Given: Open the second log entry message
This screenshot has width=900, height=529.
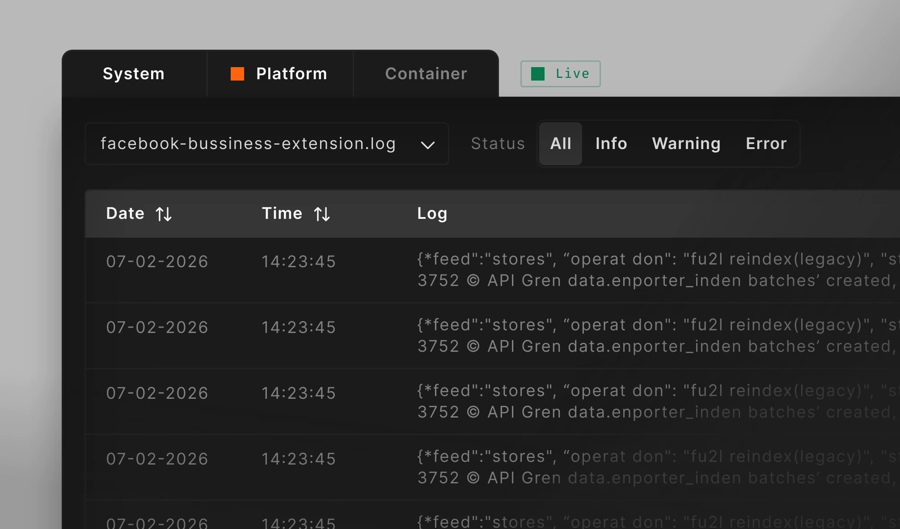Looking at the screenshot, I should (658, 336).
